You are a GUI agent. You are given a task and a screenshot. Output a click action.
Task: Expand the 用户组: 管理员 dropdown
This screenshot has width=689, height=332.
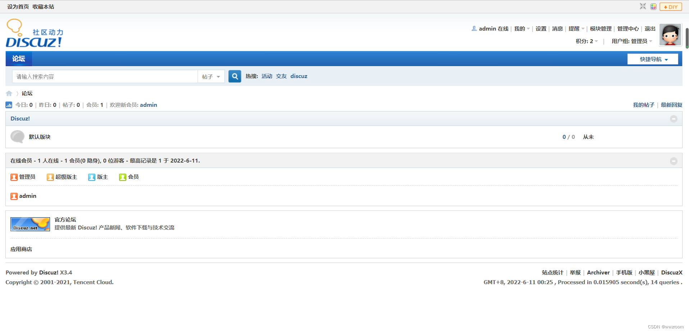tap(632, 41)
